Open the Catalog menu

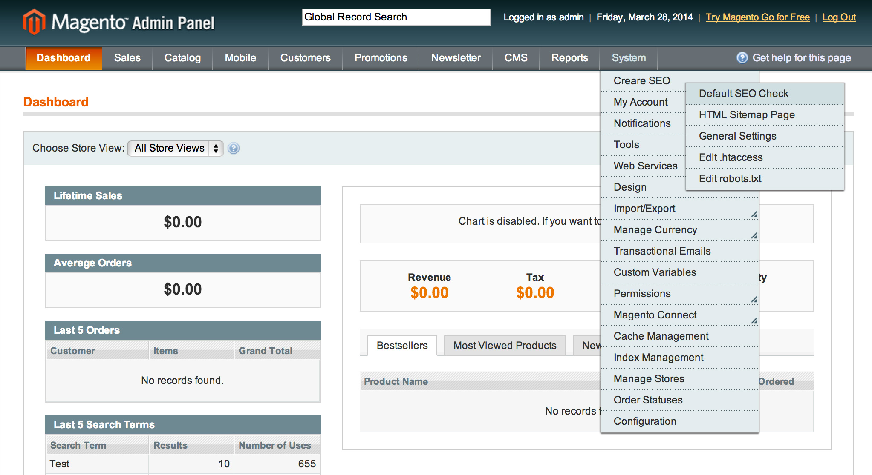(182, 58)
